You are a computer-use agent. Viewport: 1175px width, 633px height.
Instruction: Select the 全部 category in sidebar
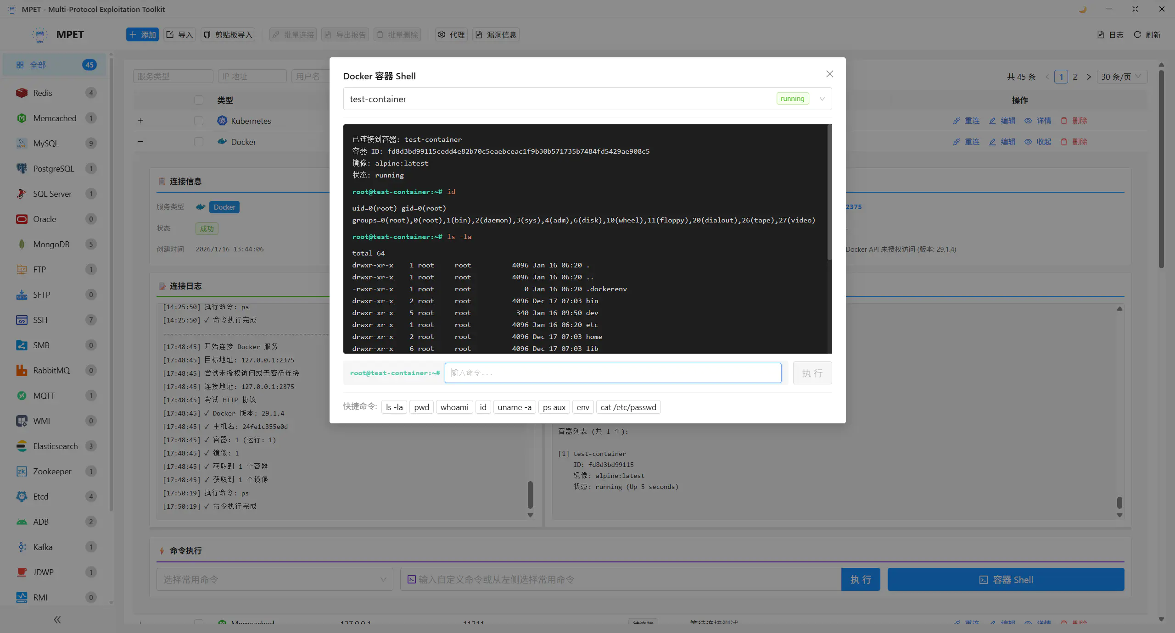point(38,65)
